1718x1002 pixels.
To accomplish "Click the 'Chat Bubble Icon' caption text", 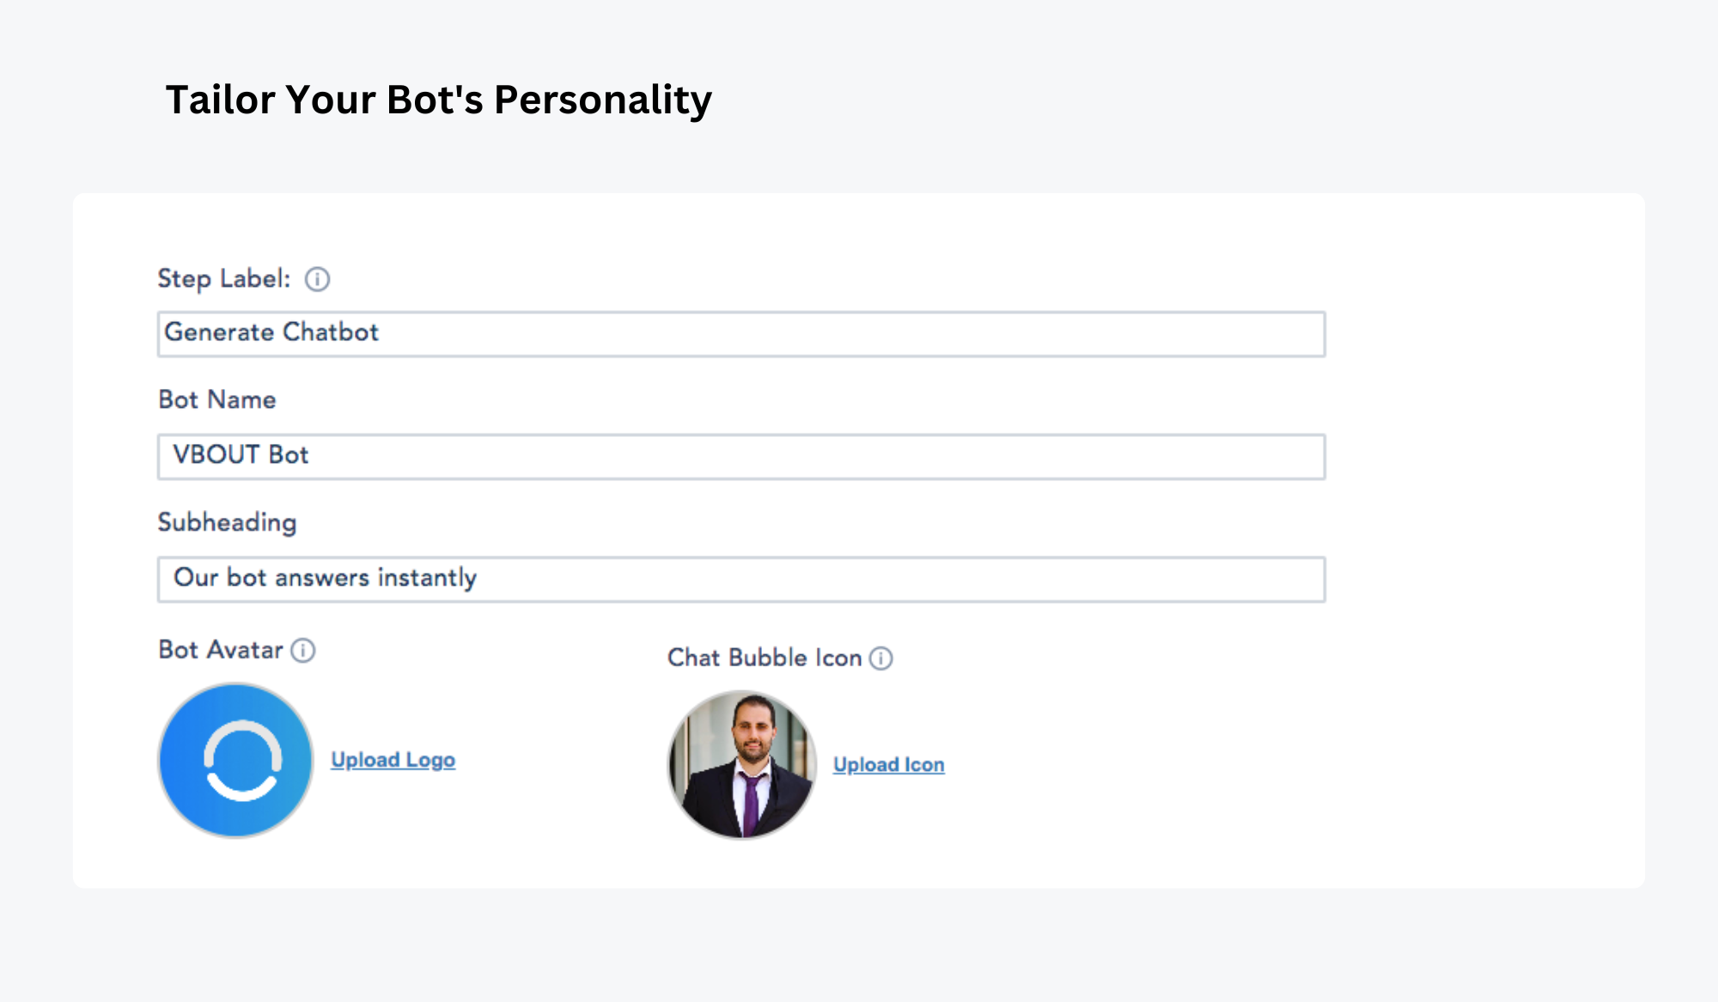I will pyautogui.click(x=765, y=658).
